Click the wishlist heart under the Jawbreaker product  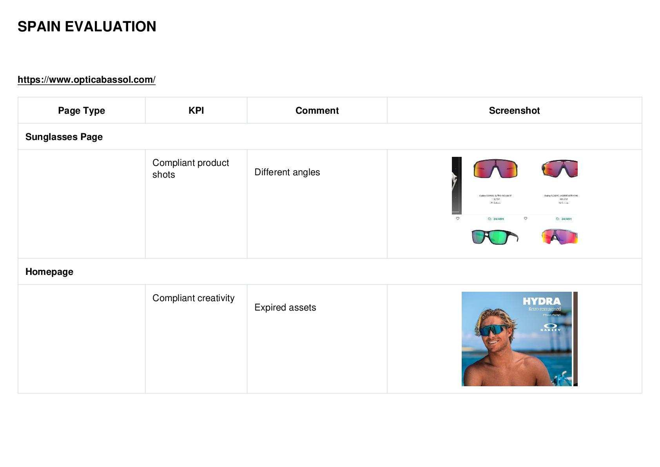[526, 218]
